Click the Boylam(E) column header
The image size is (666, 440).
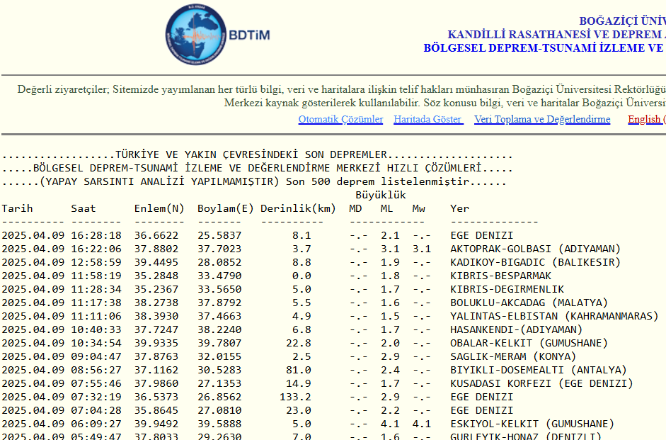coord(225,208)
